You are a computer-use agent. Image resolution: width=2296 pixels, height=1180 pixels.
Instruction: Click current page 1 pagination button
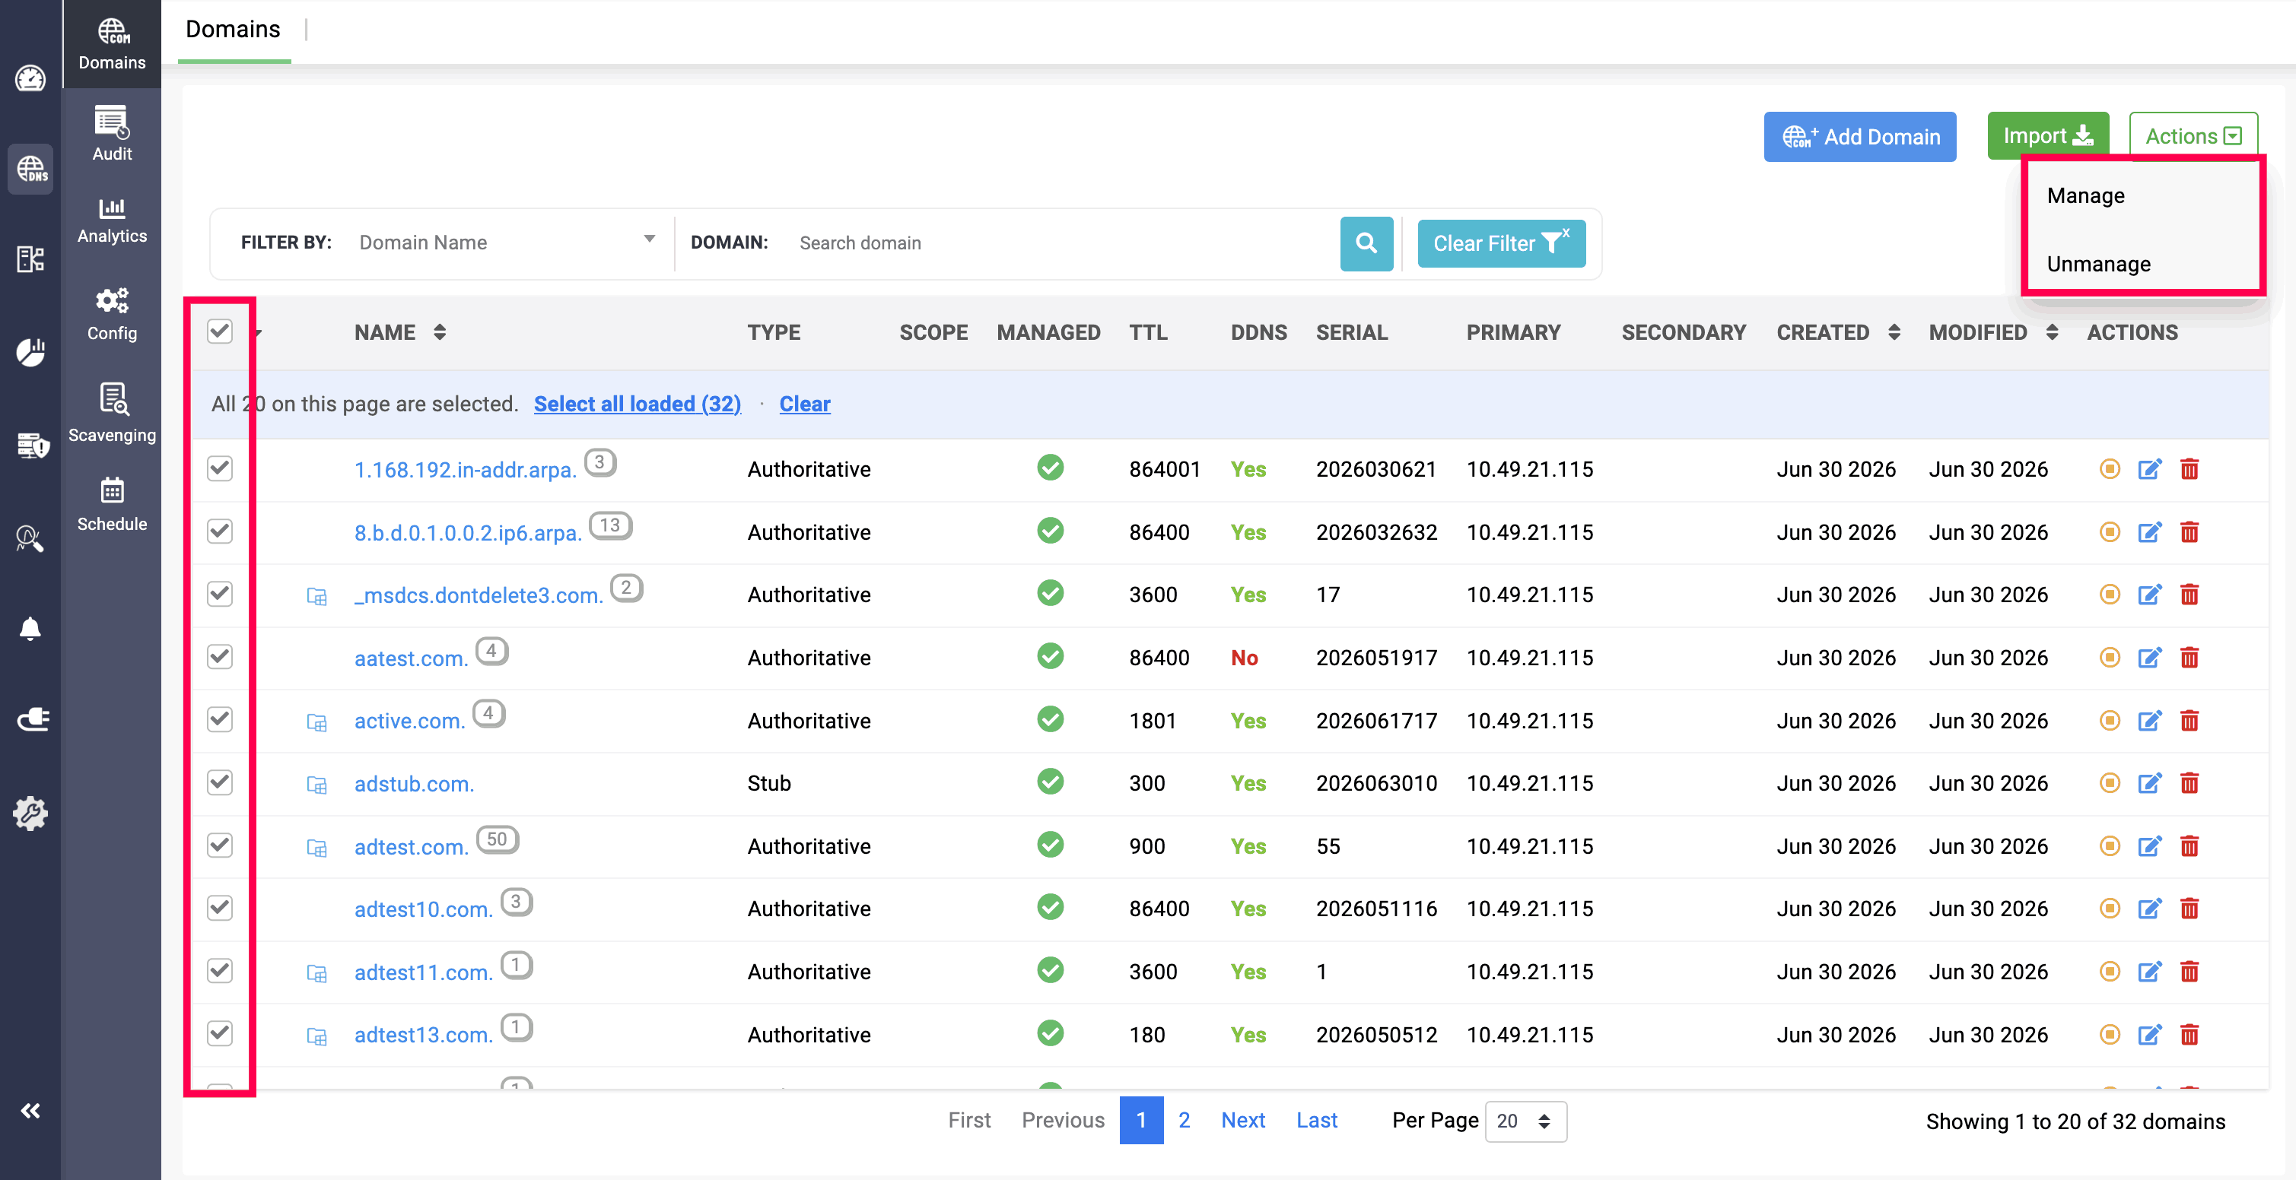1141,1121
